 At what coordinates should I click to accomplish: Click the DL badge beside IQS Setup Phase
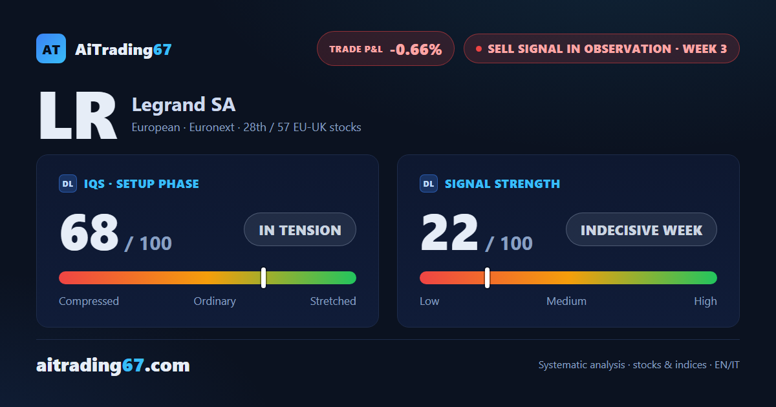(68, 183)
